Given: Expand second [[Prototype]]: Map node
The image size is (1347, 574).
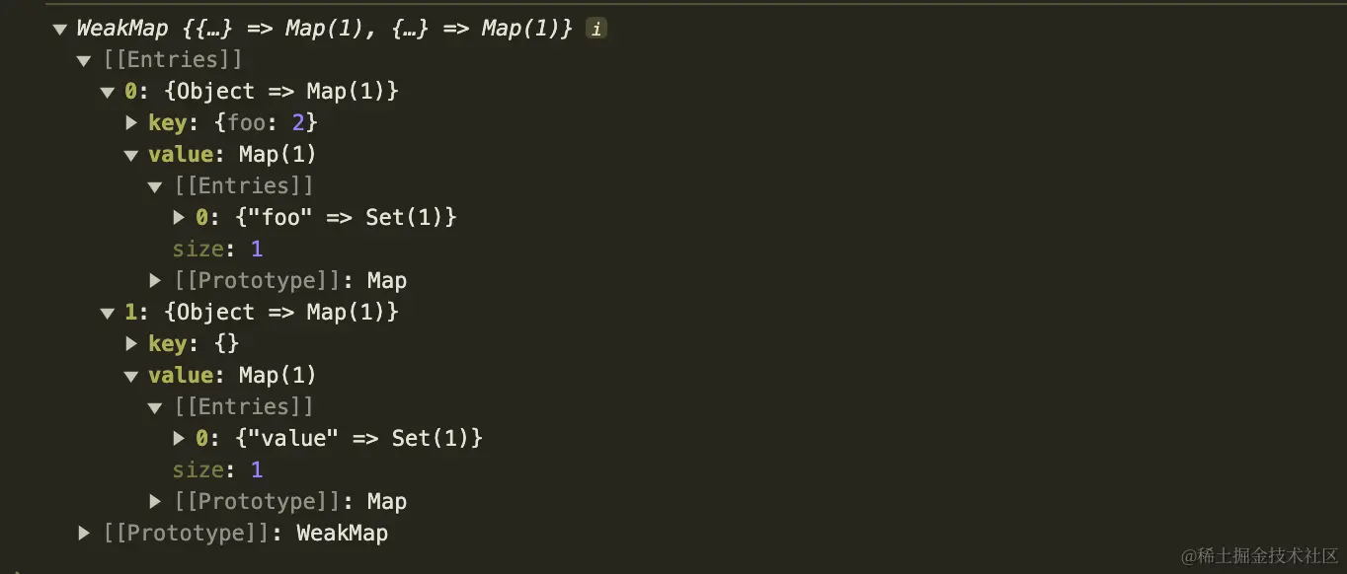Looking at the screenshot, I should click(x=155, y=502).
